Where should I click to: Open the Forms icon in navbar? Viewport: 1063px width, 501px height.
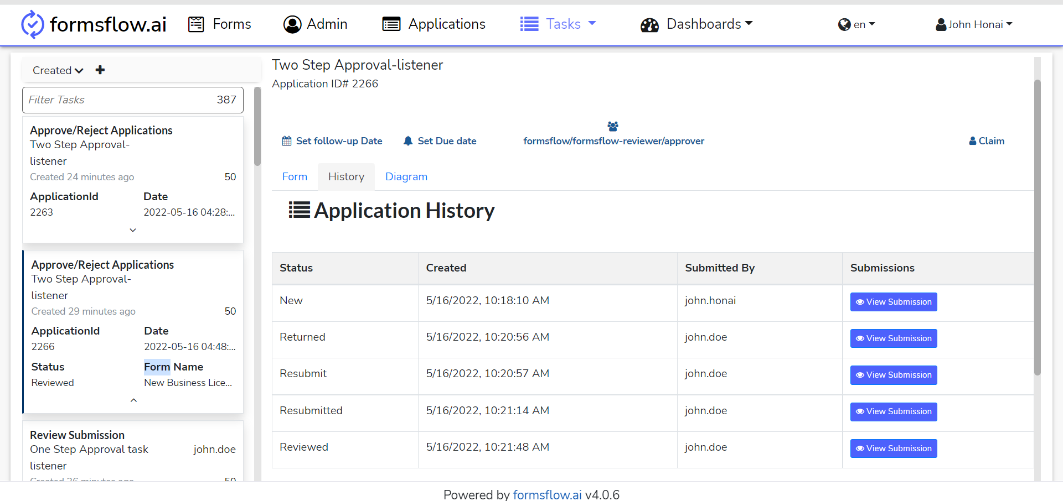click(x=196, y=24)
